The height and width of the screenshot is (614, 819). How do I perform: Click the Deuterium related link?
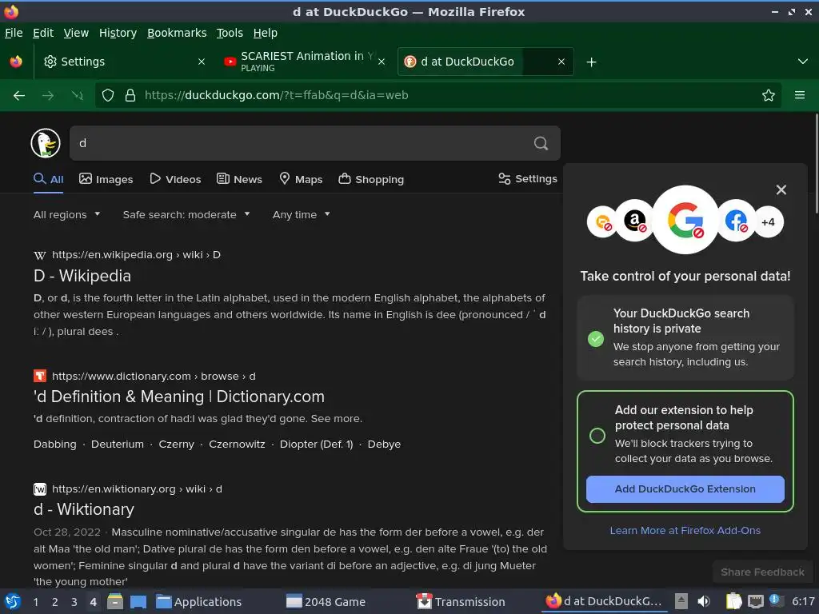(x=118, y=445)
